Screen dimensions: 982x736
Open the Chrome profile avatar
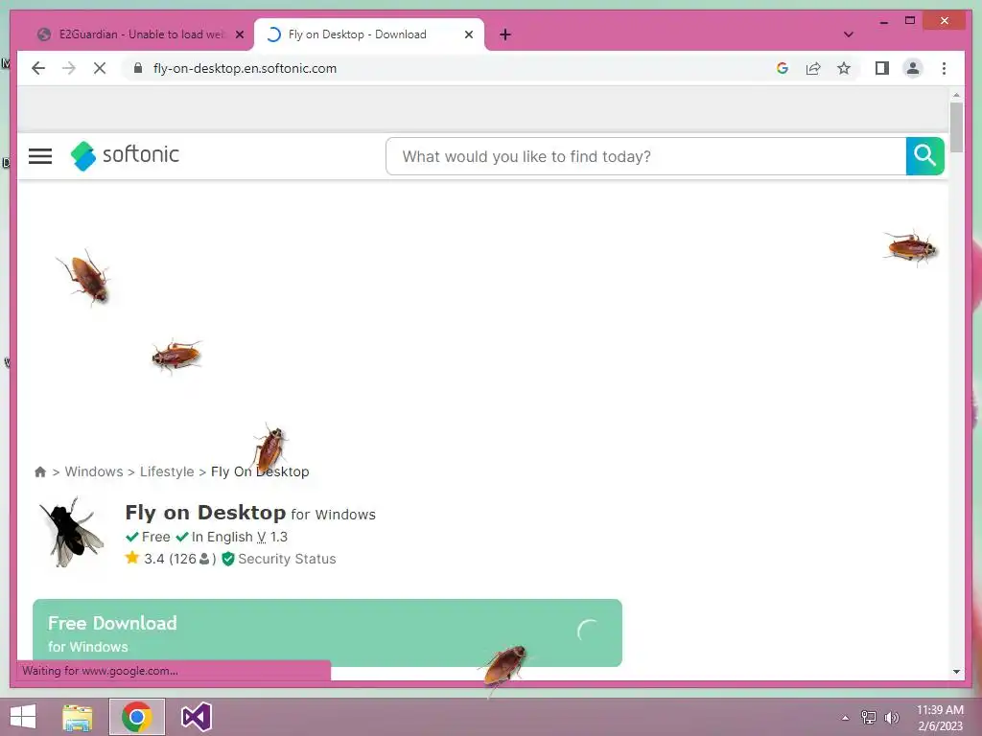[x=913, y=68]
